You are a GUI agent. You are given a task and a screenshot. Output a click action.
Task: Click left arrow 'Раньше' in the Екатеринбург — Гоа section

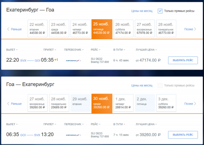click(x=14, y=29)
